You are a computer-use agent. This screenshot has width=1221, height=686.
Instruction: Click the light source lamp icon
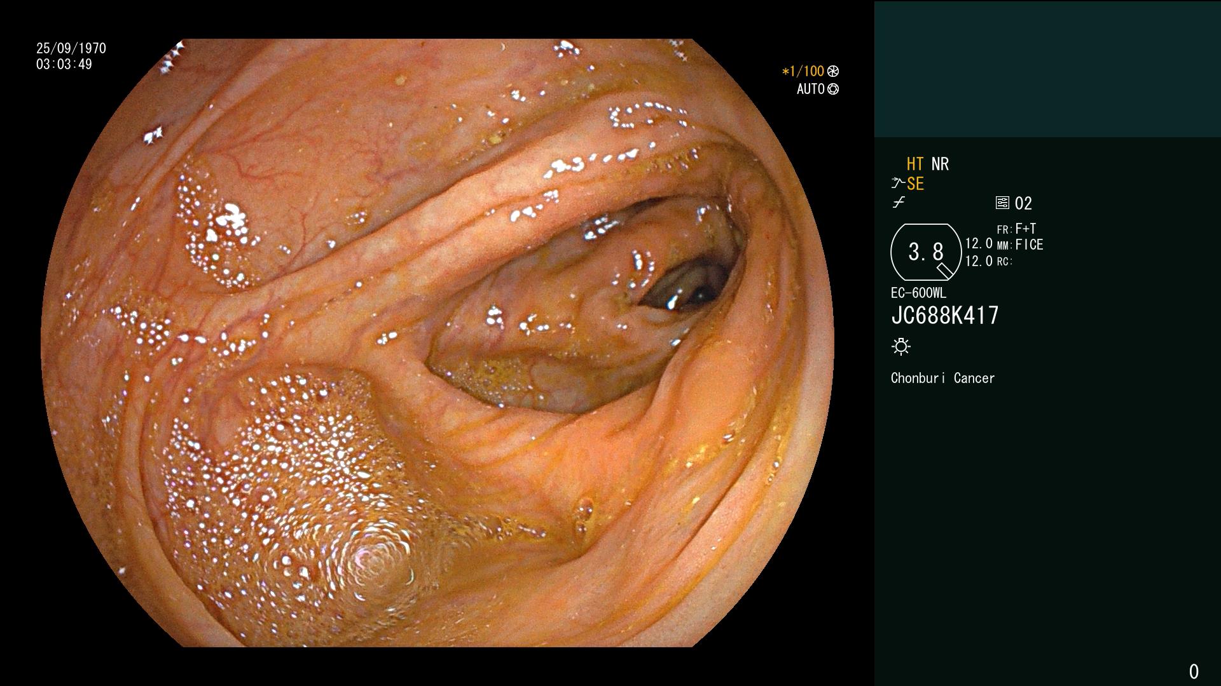tap(901, 346)
